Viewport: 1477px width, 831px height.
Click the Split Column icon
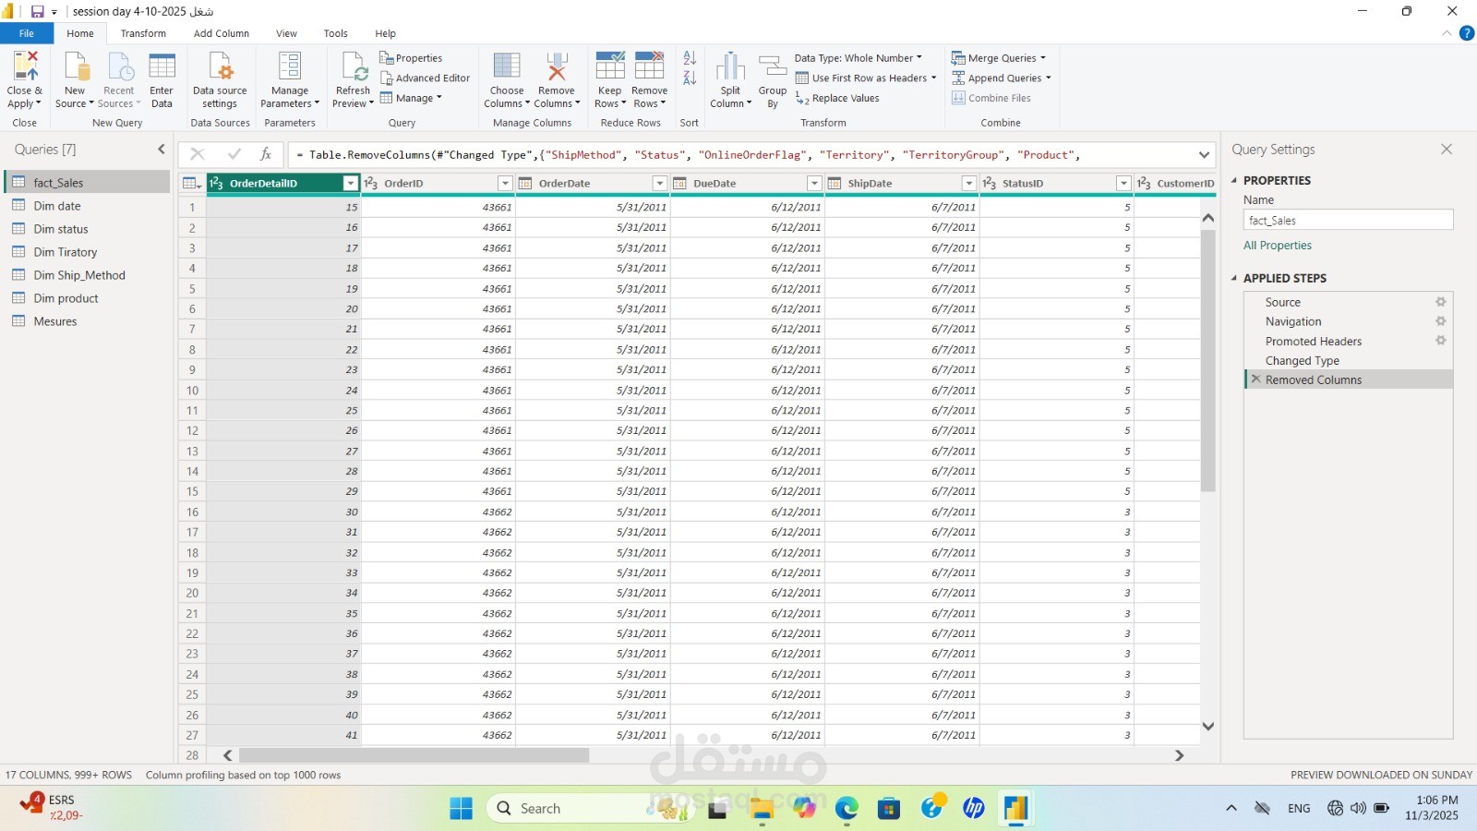[730, 67]
